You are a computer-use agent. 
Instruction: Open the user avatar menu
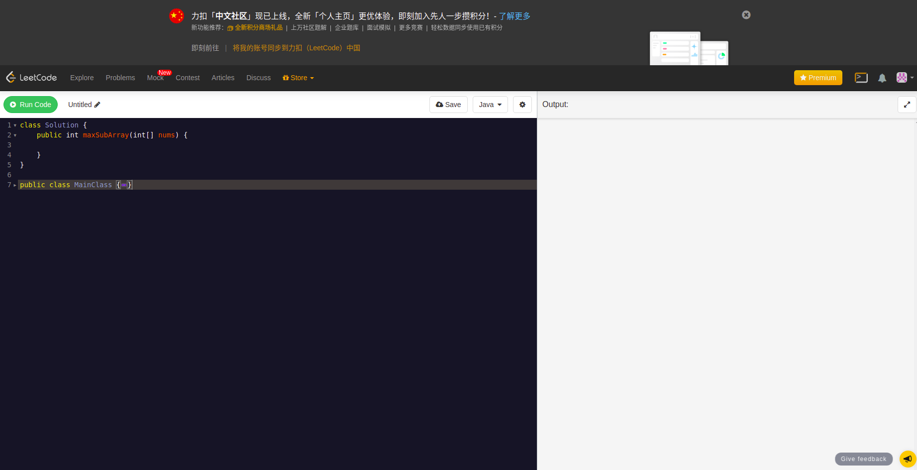click(905, 78)
